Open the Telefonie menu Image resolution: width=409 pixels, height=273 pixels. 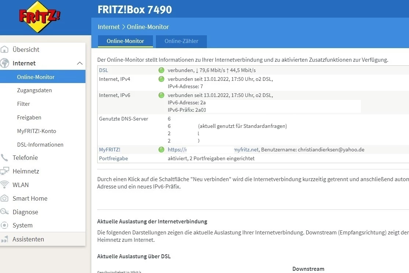coord(25,158)
